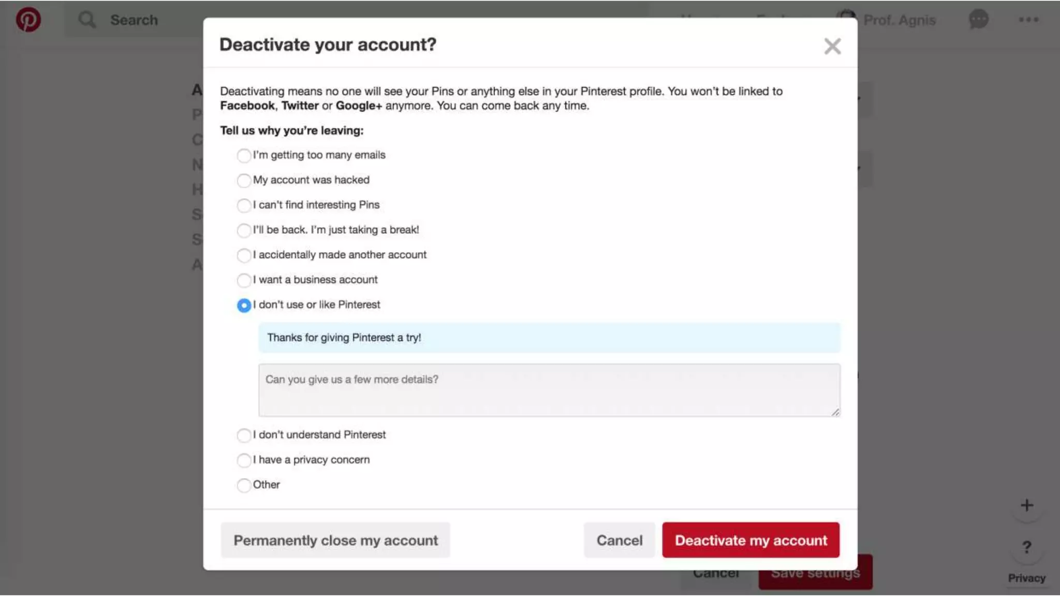Select "I'm getting too many emails"
This screenshot has width=1060, height=596.
244,155
